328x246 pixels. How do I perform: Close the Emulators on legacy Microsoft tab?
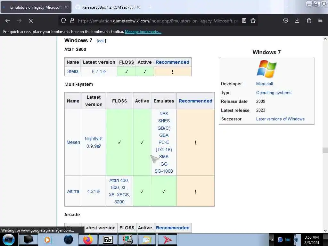[x=66, y=7]
